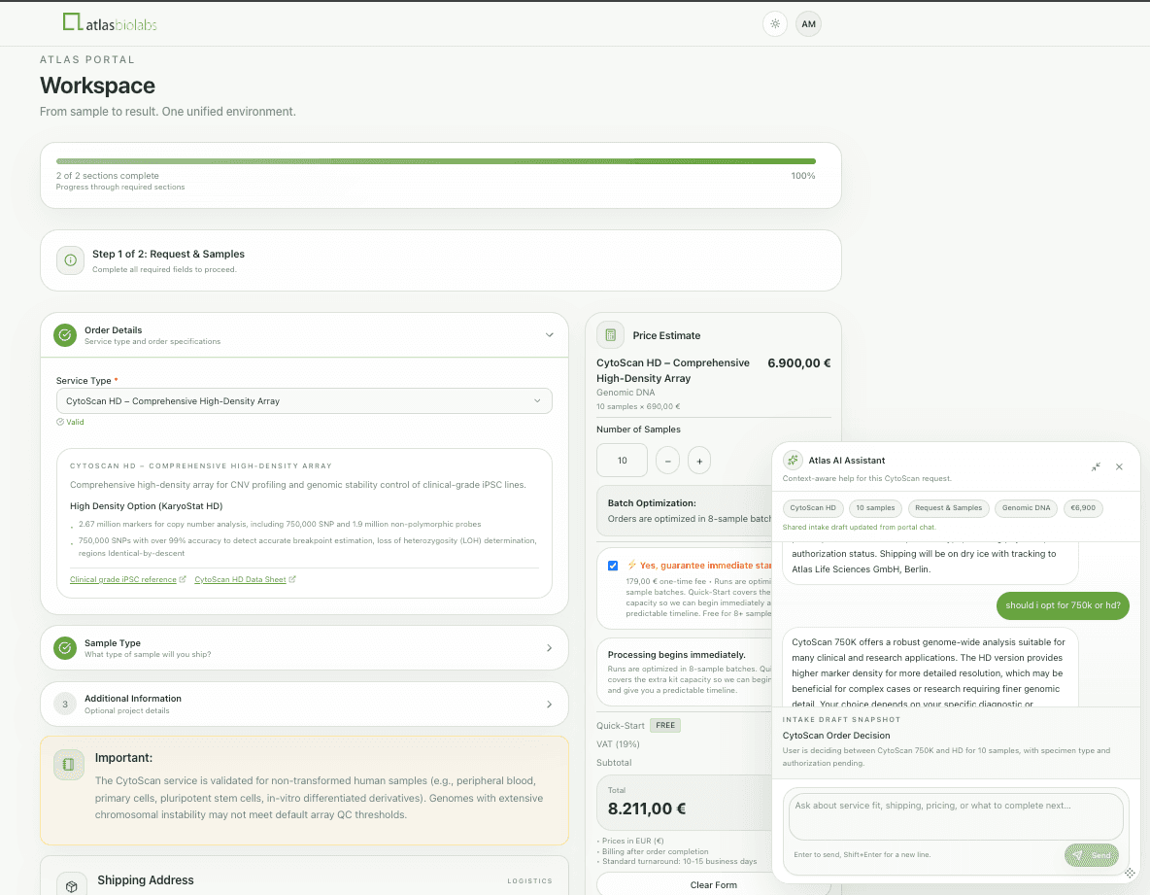
Task: Click the CytoScan HD context chip
Action: click(813, 507)
